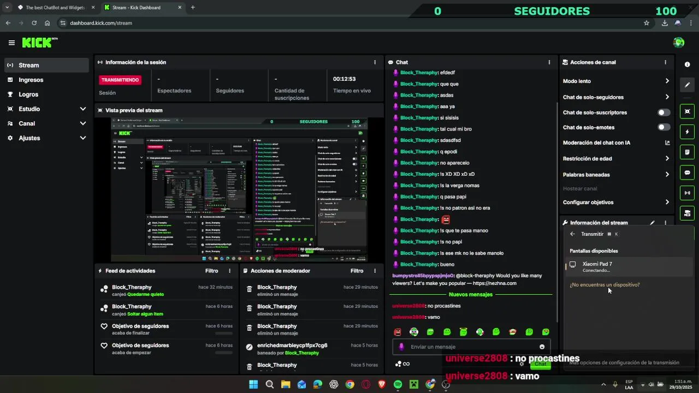Open the hamburger menu beside the Kick logo
The width and height of the screenshot is (699, 393).
(11, 43)
